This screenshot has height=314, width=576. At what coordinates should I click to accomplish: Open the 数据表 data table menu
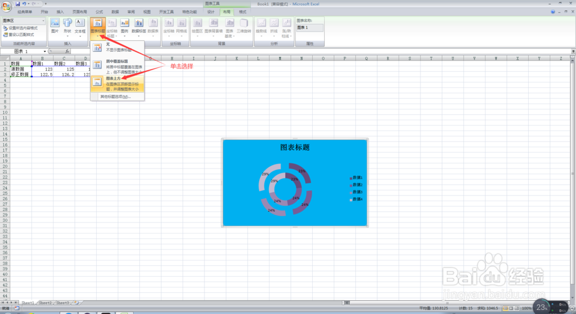pyautogui.click(x=153, y=27)
